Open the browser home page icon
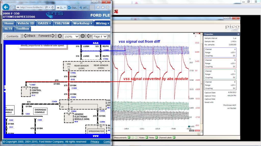Viewport: 261px width, 146px height. (x=98, y=7)
